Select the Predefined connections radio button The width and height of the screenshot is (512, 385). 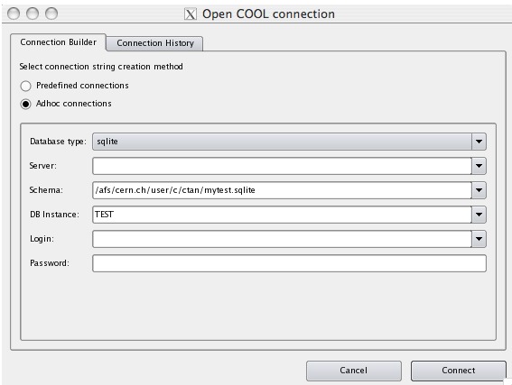(x=25, y=86)
